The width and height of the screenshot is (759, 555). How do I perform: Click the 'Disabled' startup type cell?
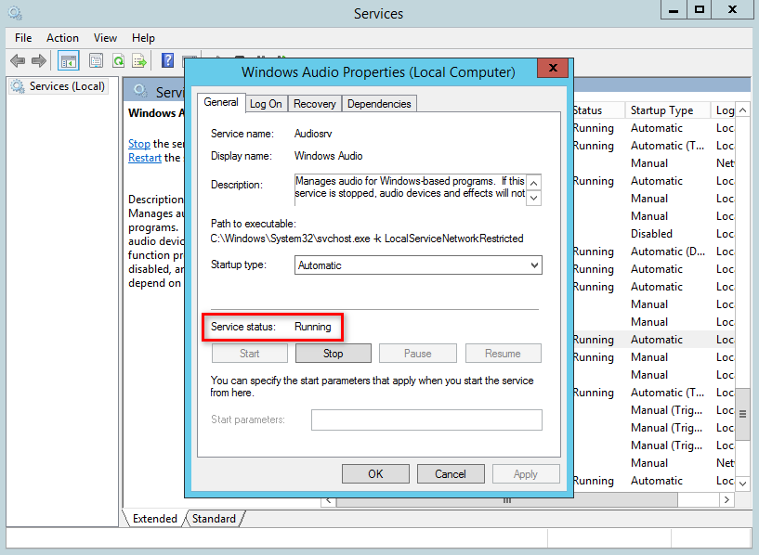651,234
